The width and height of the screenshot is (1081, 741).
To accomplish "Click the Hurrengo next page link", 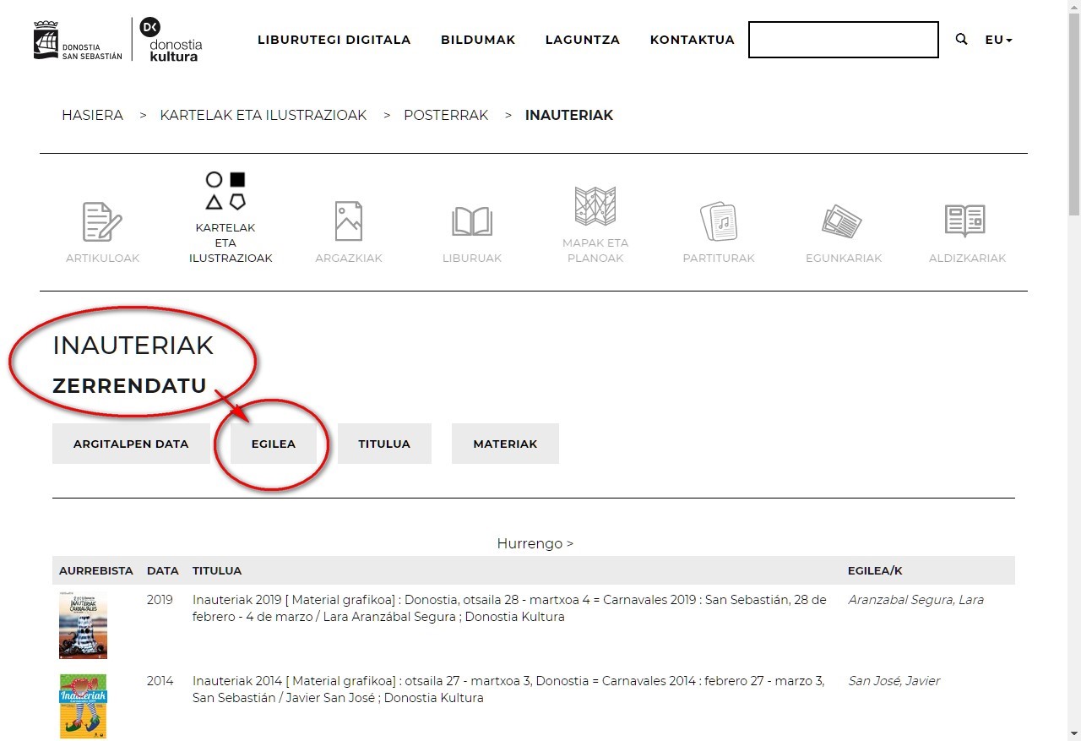I will click(x=535, y=543).
